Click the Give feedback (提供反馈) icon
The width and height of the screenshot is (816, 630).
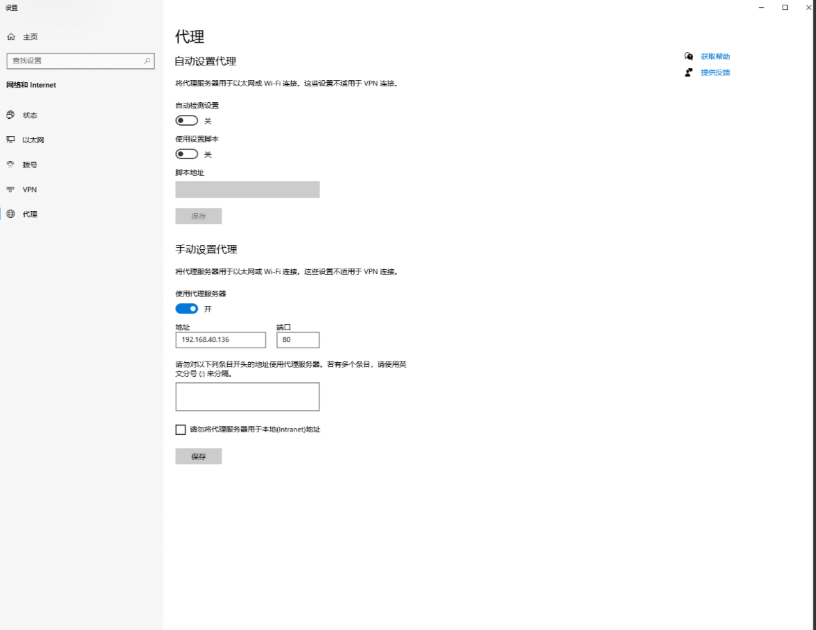pyautogui.click(x=689, y=72)
